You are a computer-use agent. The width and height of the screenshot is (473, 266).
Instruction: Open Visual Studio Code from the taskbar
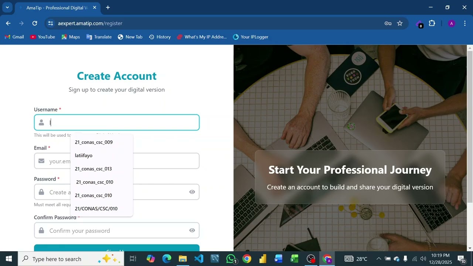coord(199,259)
